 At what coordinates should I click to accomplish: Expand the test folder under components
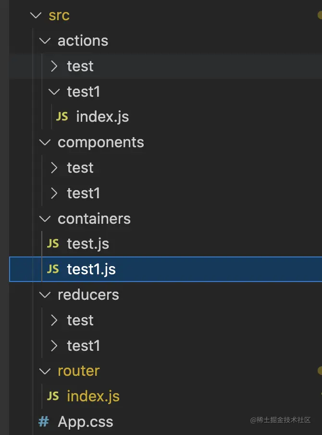[x=55, y=168]
